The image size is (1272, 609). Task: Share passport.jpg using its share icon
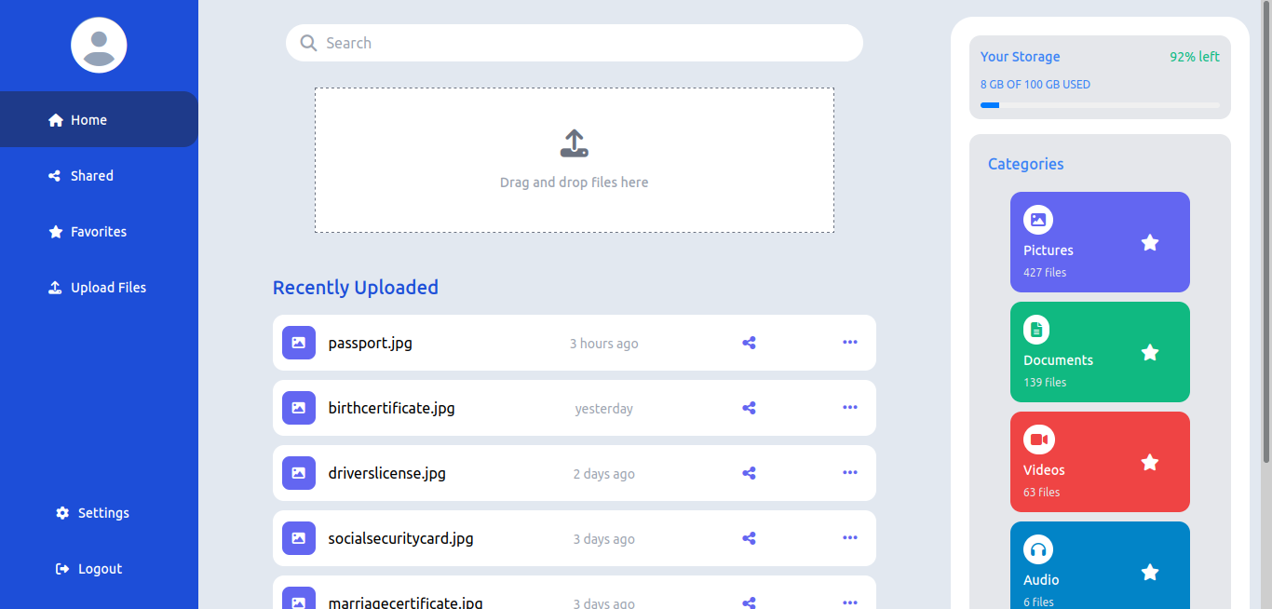click(749, 343)
